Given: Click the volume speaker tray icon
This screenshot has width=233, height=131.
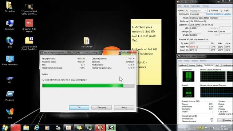Looking at the screenshot, I should [x=213, y=128].
